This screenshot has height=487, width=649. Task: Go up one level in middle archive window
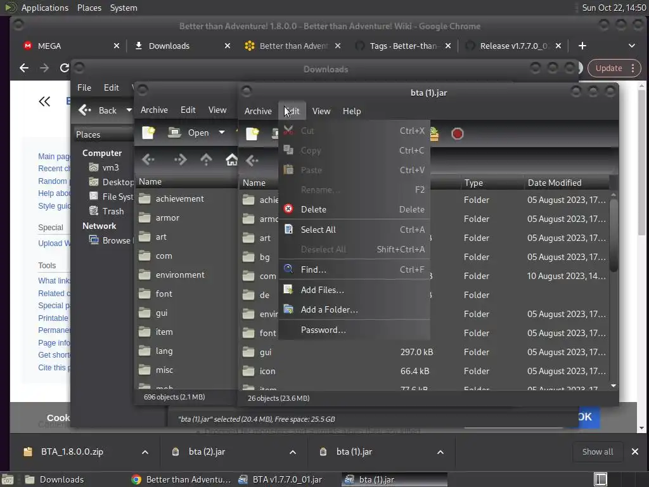click(x=206, y=159)
